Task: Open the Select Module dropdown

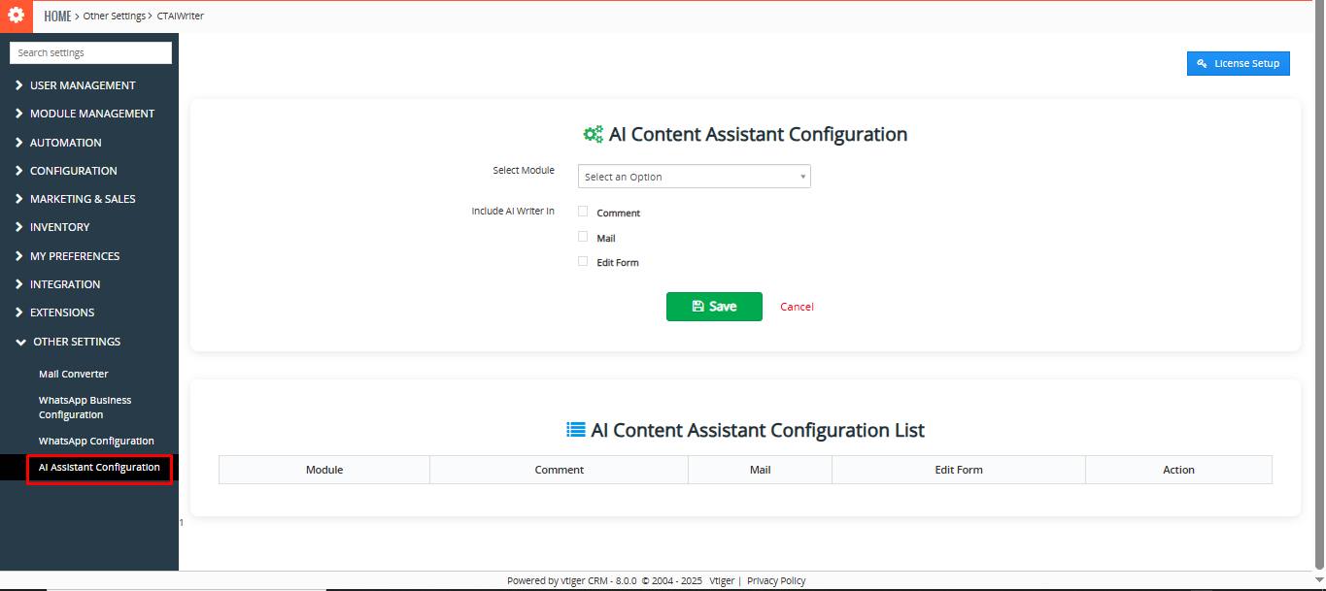Action: pyautogui.click(x=695, y=177)
